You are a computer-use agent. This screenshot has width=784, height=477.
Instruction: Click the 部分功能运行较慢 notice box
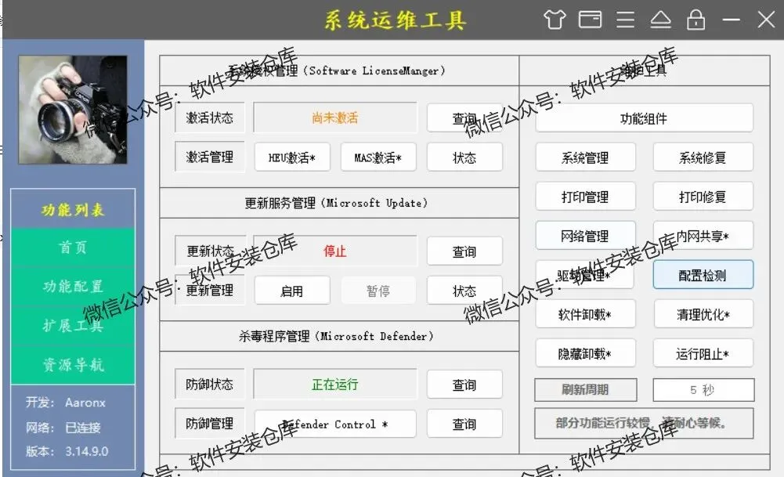(x=644, y=424)
